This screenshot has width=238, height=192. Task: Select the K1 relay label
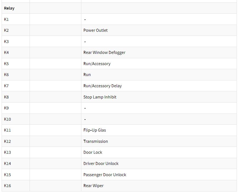[x=6, y=19]
